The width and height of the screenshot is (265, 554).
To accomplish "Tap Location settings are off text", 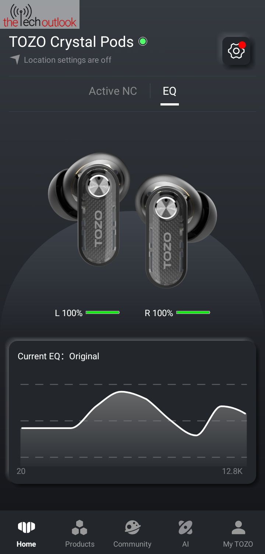I will (68, 60).
